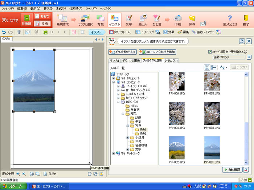Collapse the DISC (D:) tree node
This screenshot has width=254, height=190.
tap(118, 102)
